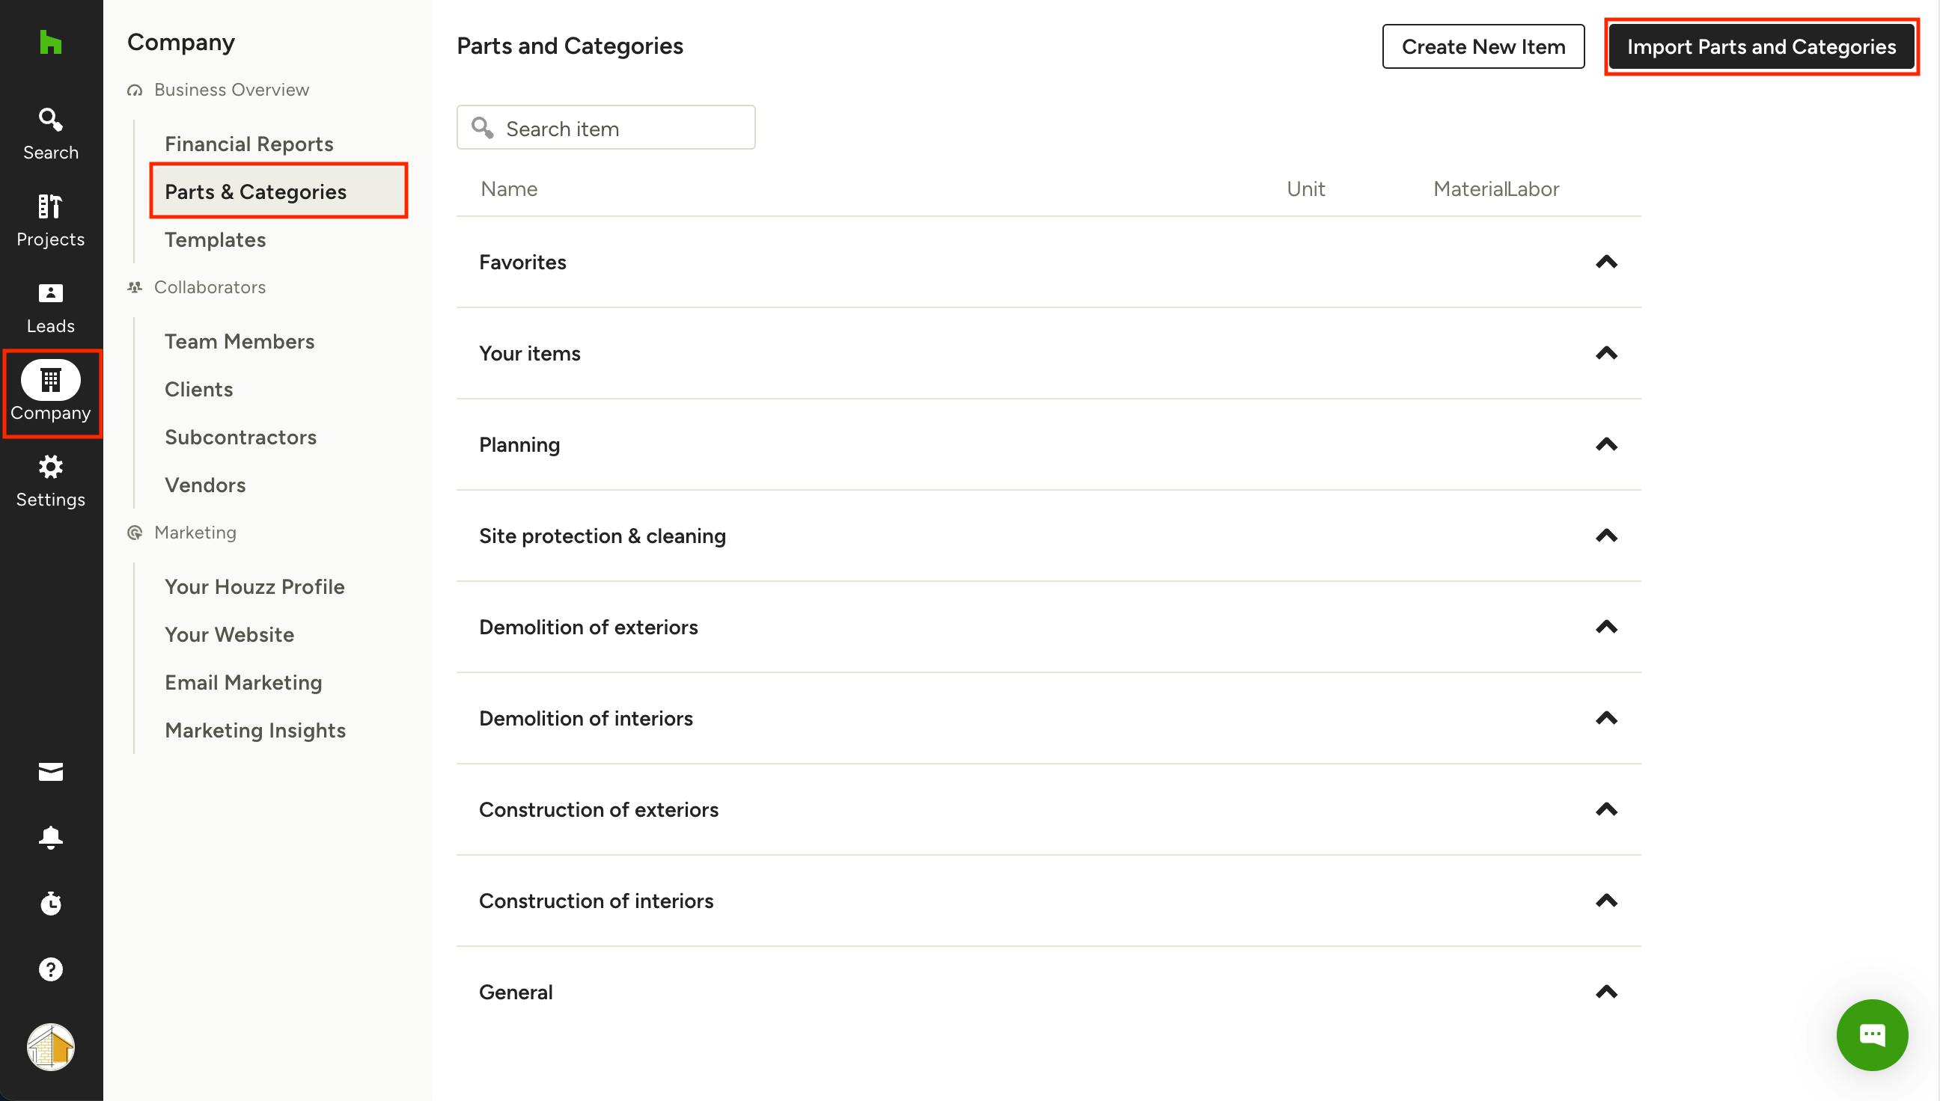The height and width of the screenshot is (1101, 1940).
Task: Go to Projects in sidebar
Action: click(x=50, y=220)
